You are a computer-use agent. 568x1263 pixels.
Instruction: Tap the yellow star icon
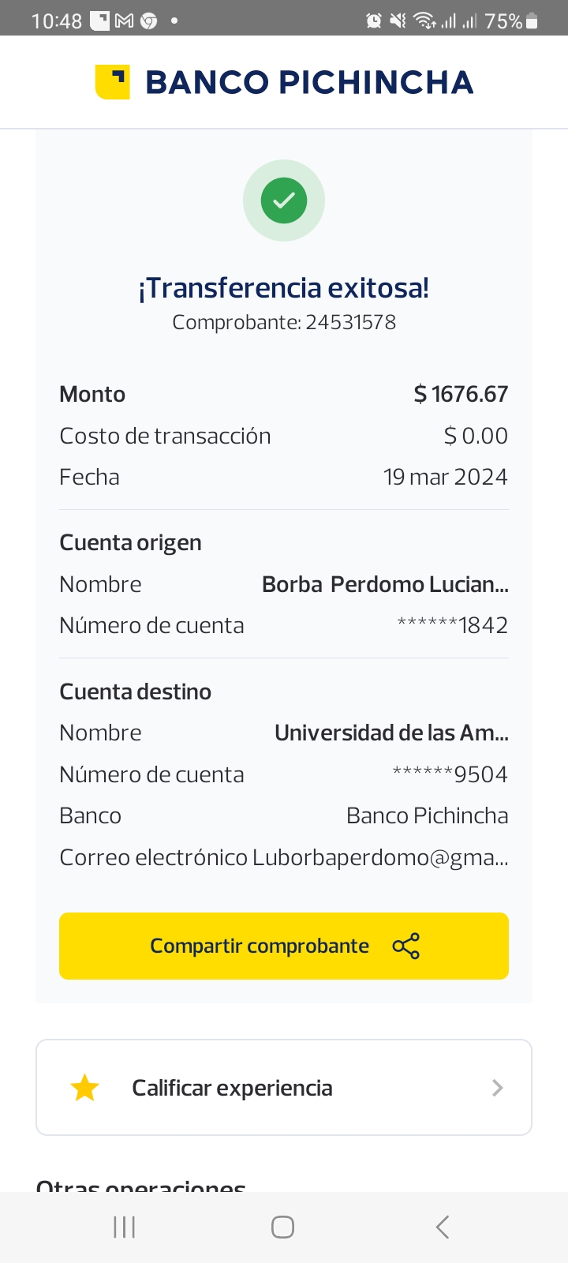84,1088
